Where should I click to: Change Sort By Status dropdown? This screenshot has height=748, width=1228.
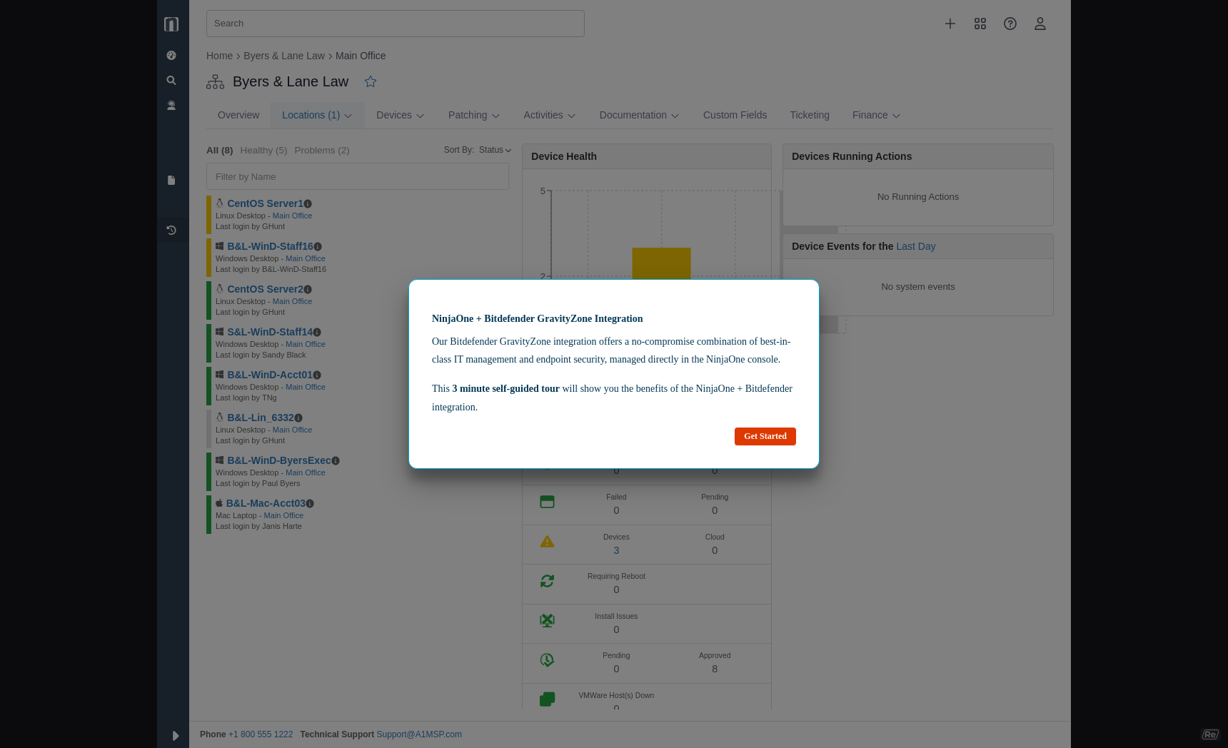point(495,150)
